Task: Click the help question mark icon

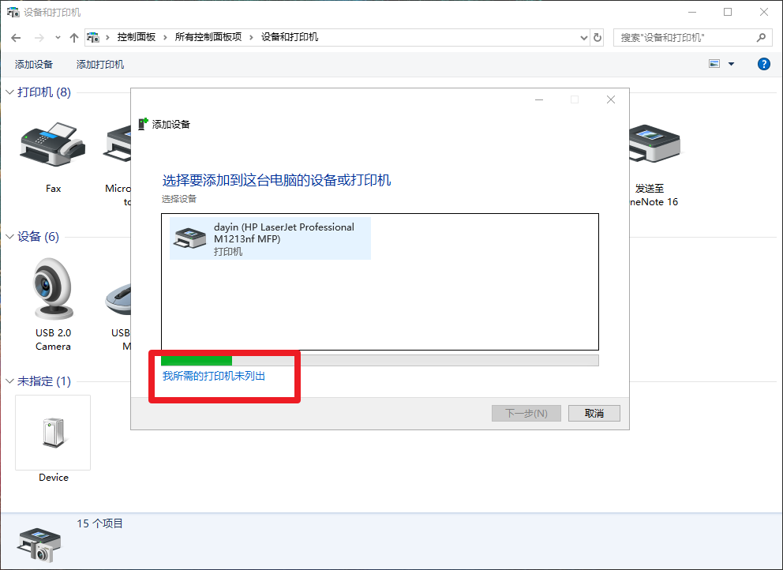Action: (x=763, y=64)
